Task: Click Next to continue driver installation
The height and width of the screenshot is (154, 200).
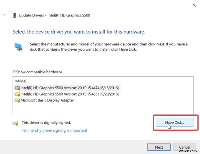Action: [x=159, y=147]
